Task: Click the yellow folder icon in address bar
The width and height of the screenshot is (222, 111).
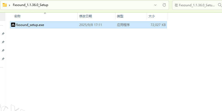Action: click(x=5, y=5)
